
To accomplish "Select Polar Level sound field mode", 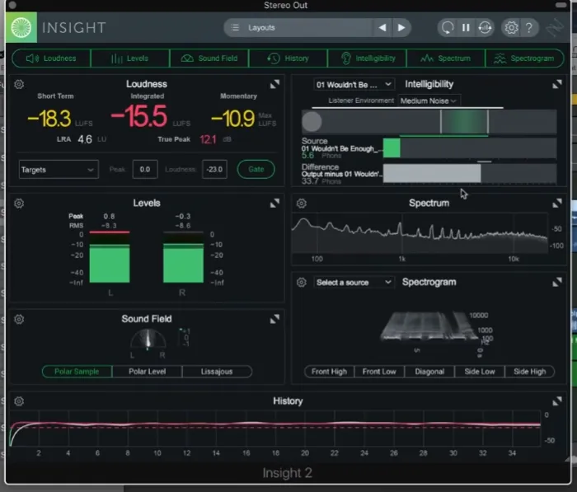I will coord(148,372).
